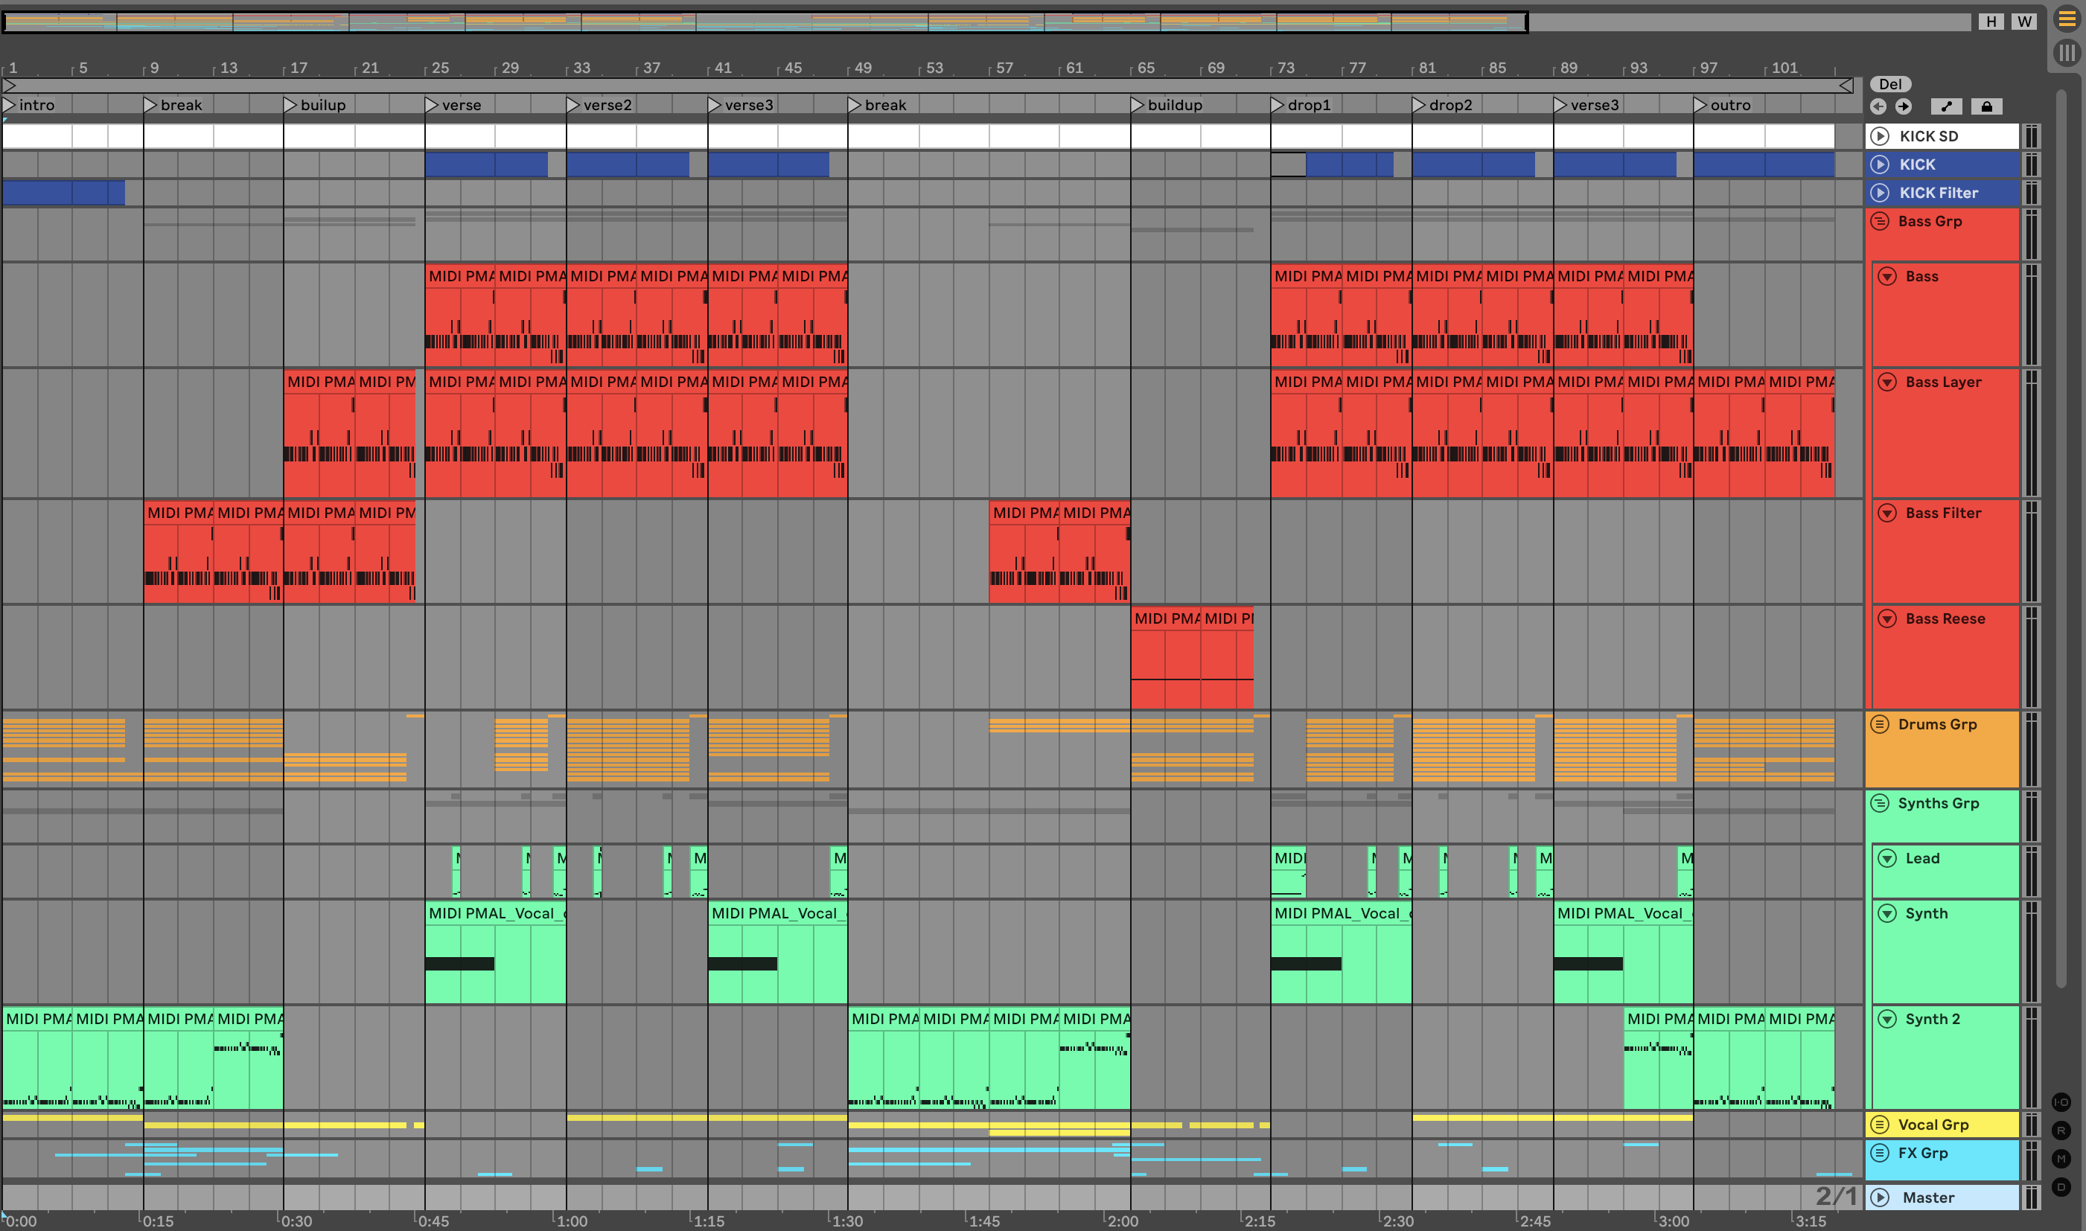Viewport: 2086px width, 1231px height.
Task: Toggle the Returns (R) section visibility
Action: [2061, 1131]
